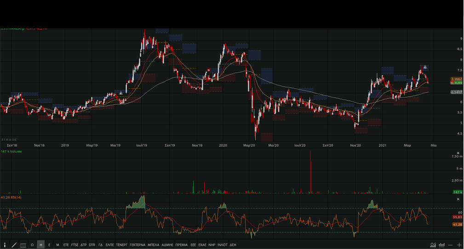Zoom out using the minus icon
This screenshot has height=249, width=464.
[x=450, y=245]
